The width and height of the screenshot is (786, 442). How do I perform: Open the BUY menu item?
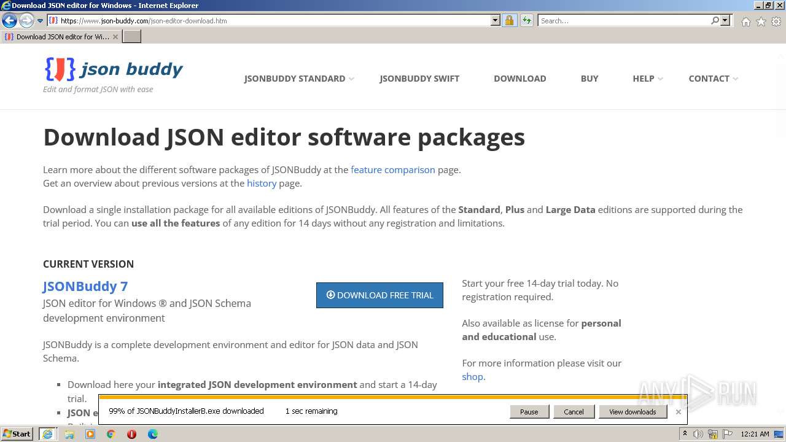click(x=589, y=79)
